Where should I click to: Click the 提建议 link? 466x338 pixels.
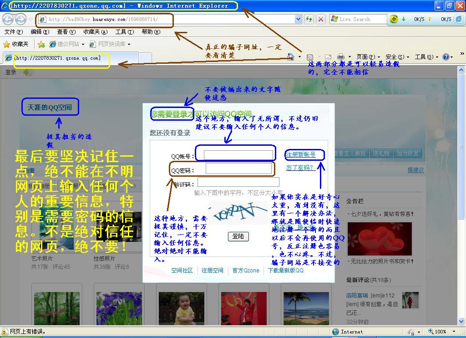click(x=415, y=170)
